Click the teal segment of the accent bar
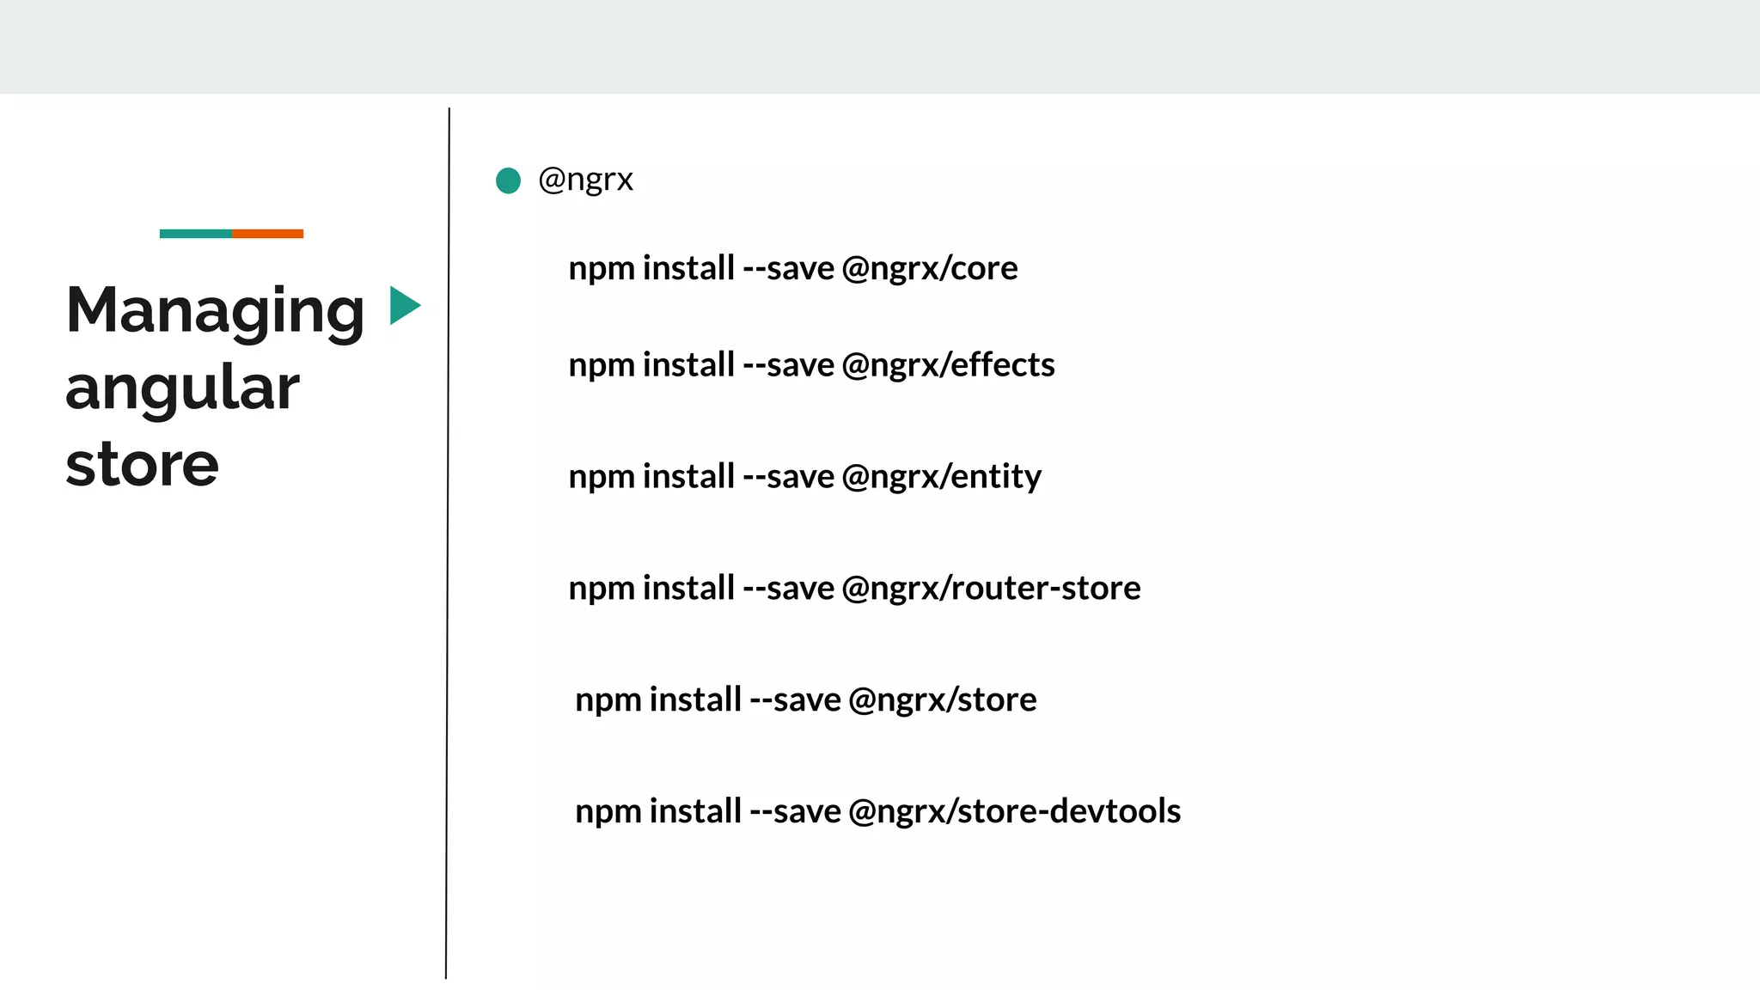This screenshot has width=1760, height=990. click(x=195, y=234)
